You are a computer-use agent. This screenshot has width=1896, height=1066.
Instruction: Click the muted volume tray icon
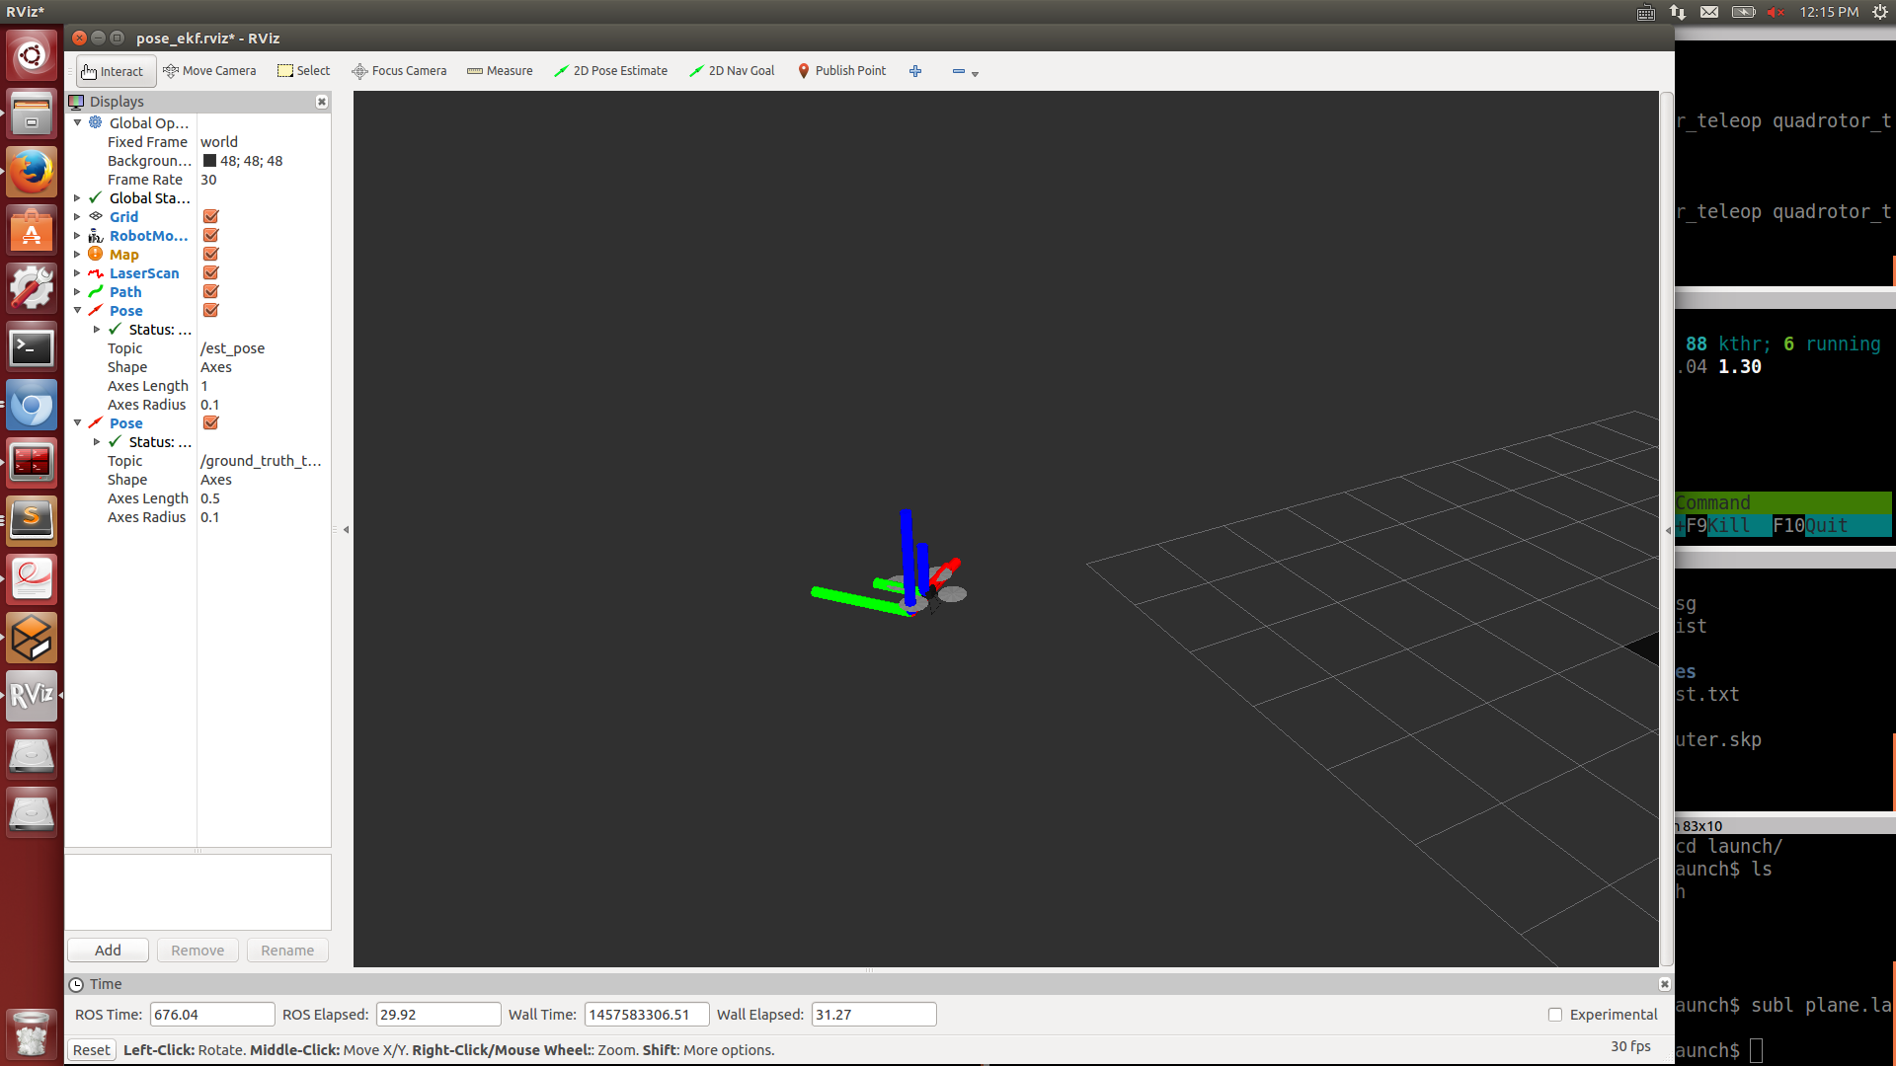(1776, 12)
